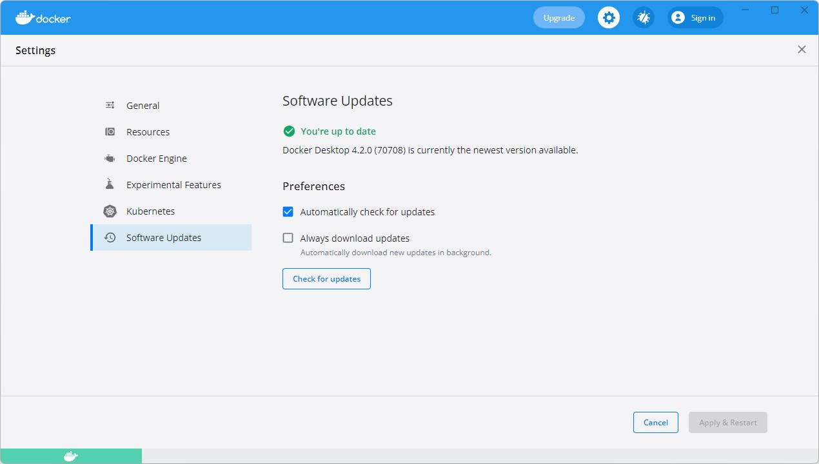The image size is (819, 464).
Task: Disable Automatically check for updates
Action: click(x=288, y=211)
